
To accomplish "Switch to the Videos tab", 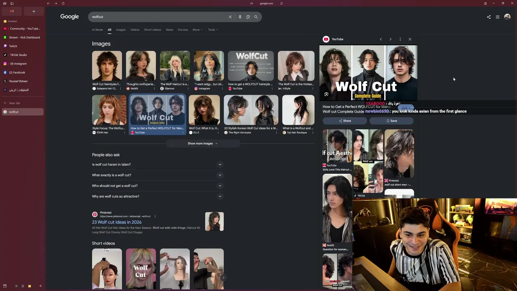I will point(135,30).
